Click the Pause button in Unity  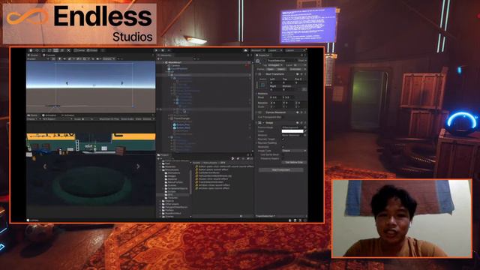click(x=163, y=50)
